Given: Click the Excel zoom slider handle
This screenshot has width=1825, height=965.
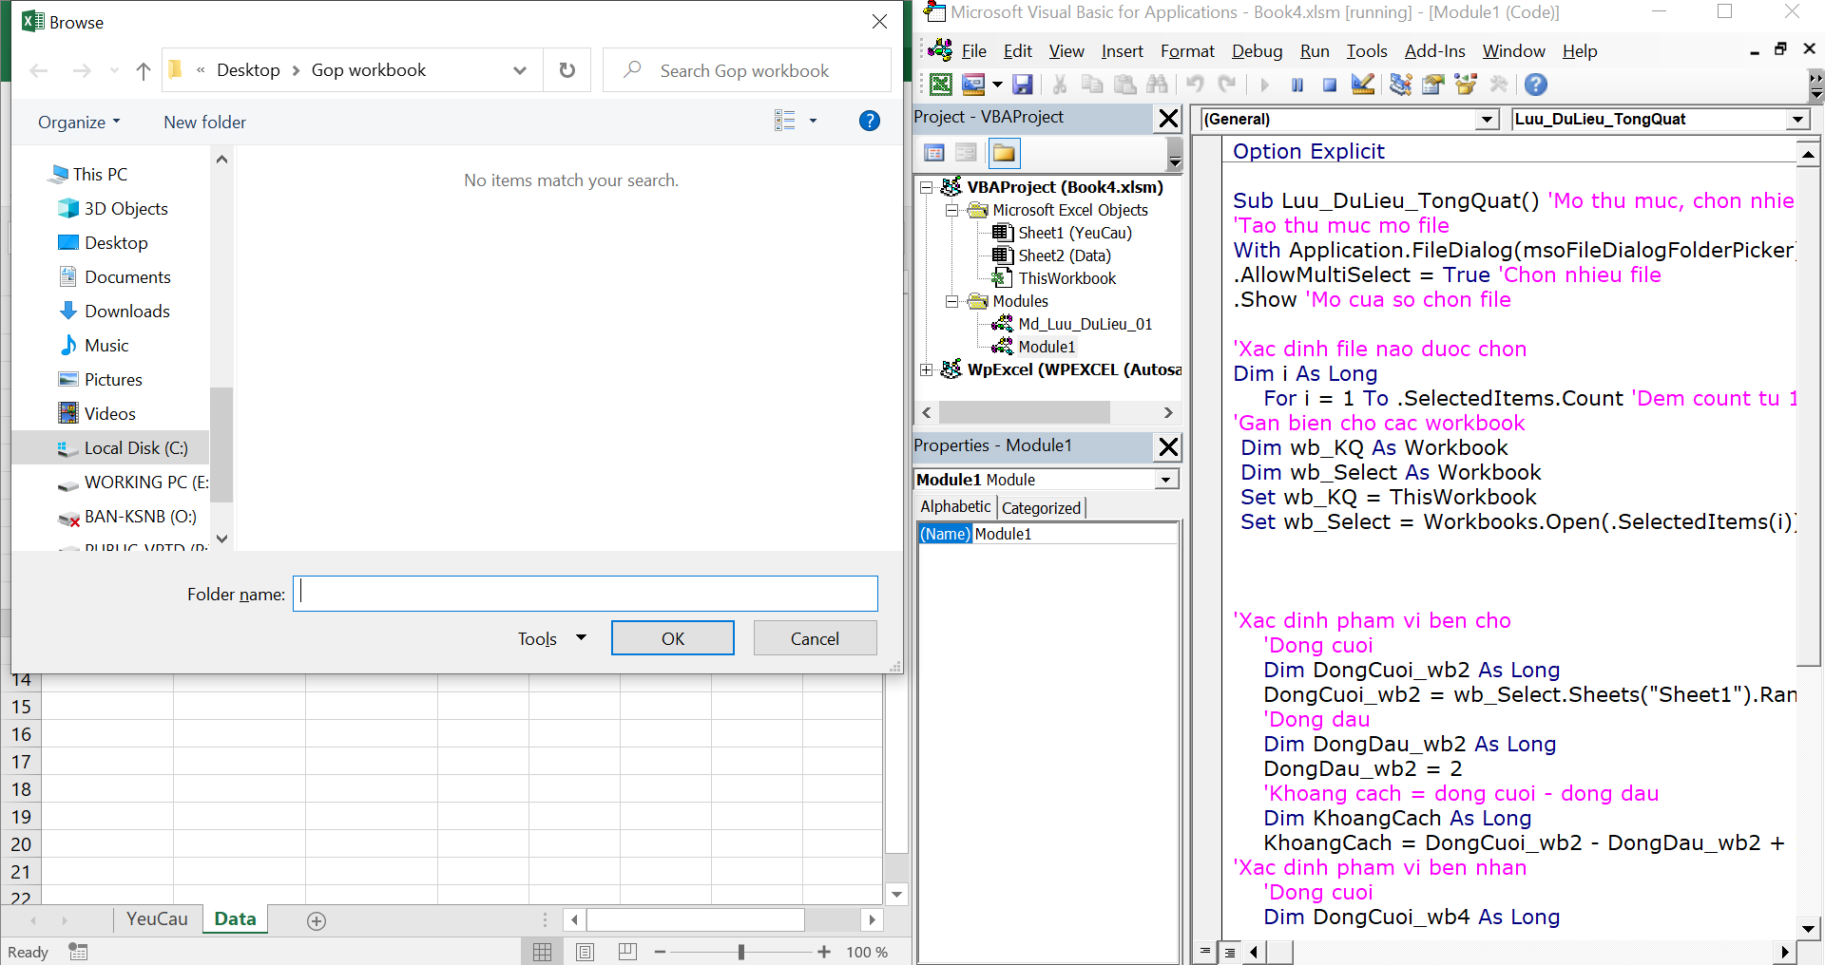Looking at the screenshot, I should (x=741, y=952).
